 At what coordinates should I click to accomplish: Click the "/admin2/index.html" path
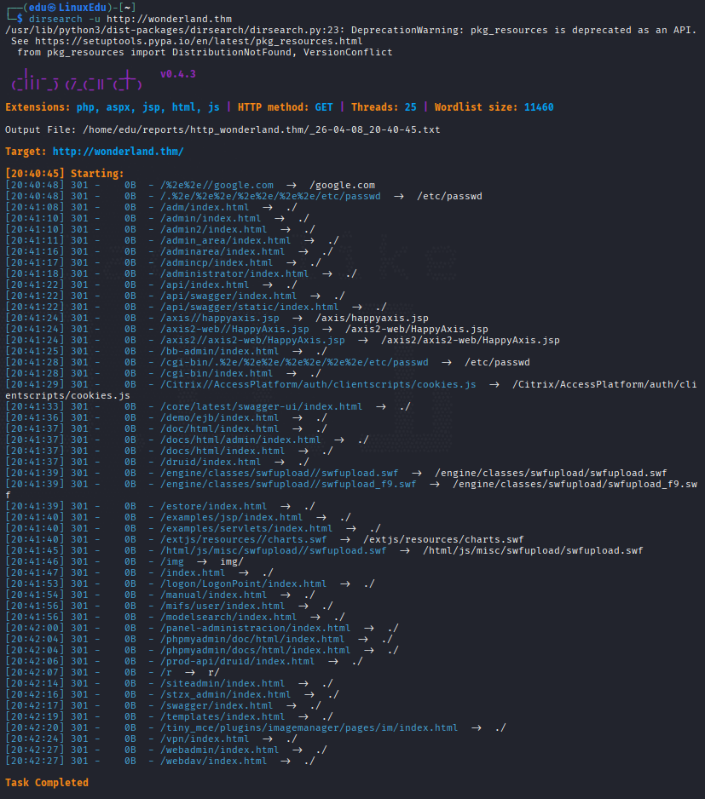coord(214,229)
